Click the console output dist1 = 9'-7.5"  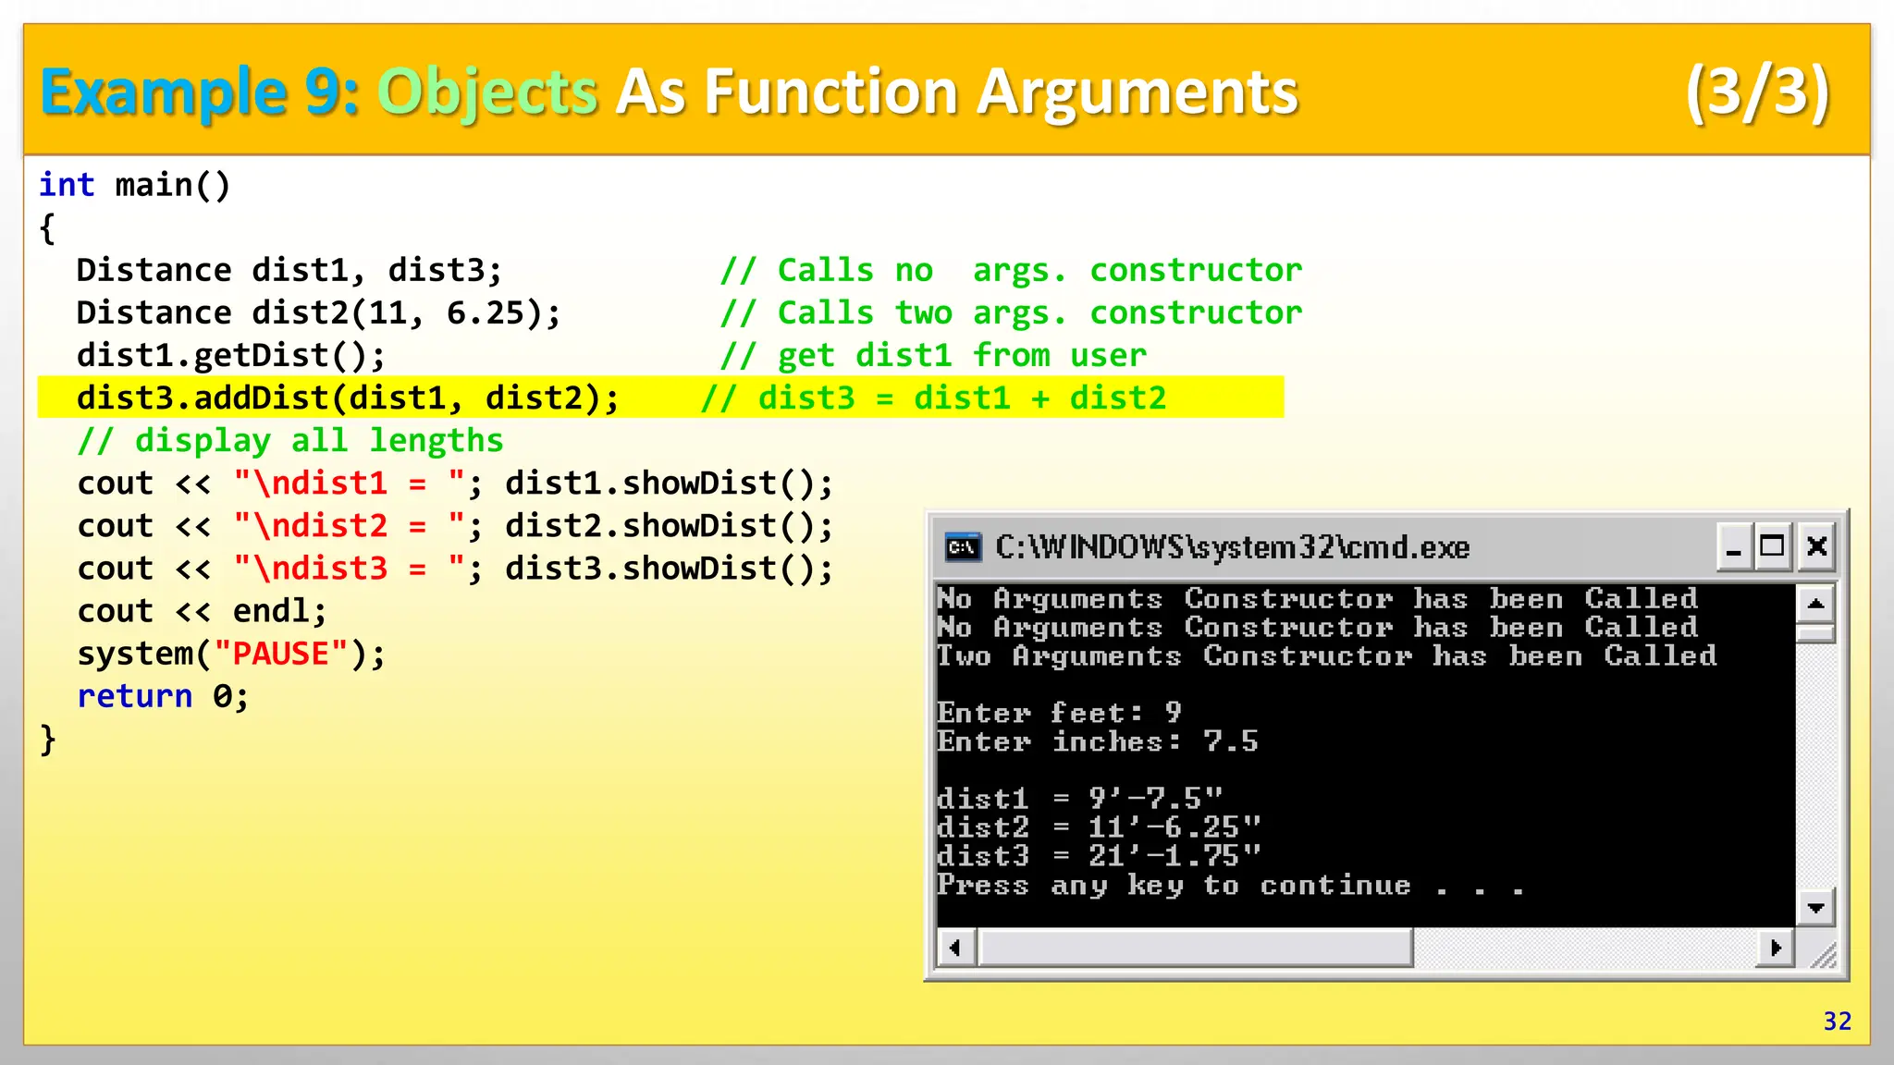click(1079, 798)
